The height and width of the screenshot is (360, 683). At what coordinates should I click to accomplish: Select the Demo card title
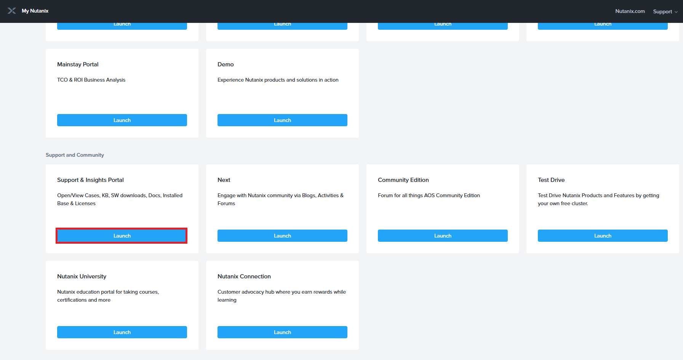click(x=226, y=64)
